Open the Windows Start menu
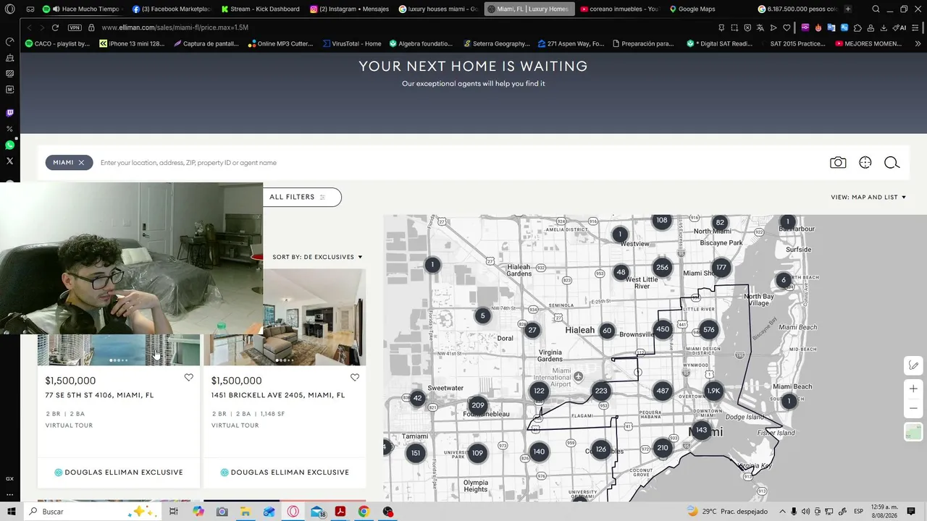 click(x=11, y=512)
